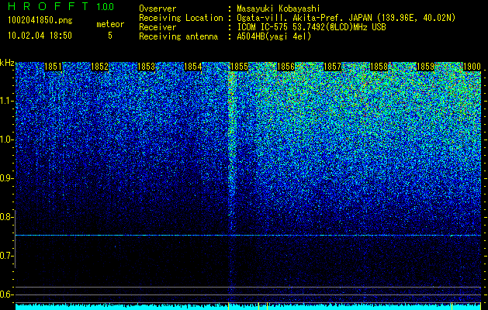Image resolution: width=488 pixels, height=310 pixels.
Task: Click the 1857 time marker
Action: click(x=332, y=67)
